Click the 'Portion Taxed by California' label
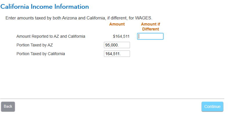The image size is (240, 139). pos(41,54)
